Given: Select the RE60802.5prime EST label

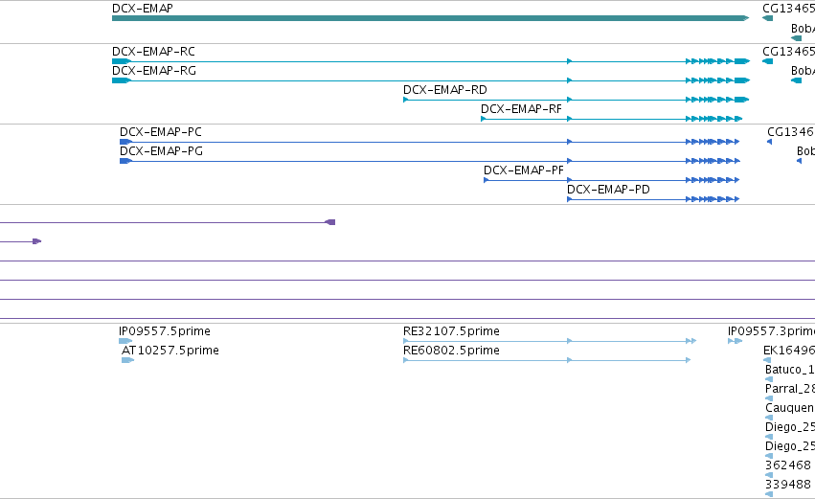Looking at the screenshot, I should click(451, 351).
